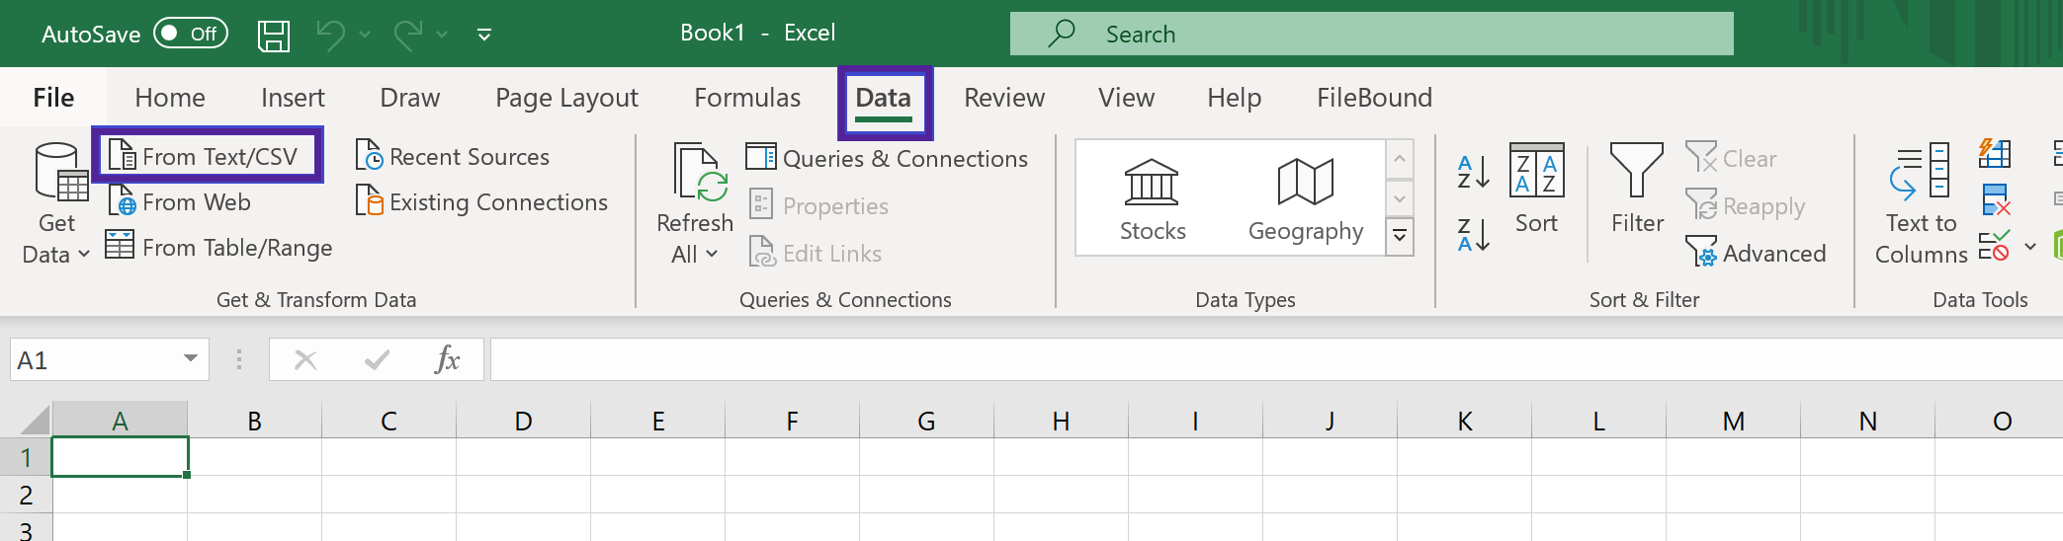The image size is (2063, 541).
Task: Open Existing Connections
Action: [x=482, y=201]
